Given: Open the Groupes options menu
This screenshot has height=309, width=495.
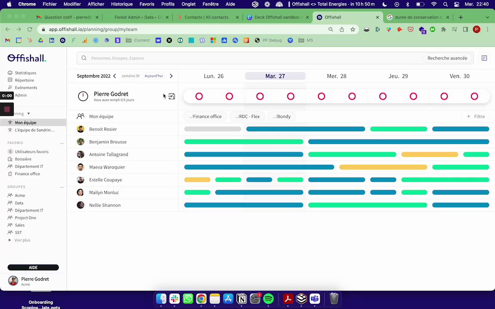Looking at the screenshot, I should 62,187.
